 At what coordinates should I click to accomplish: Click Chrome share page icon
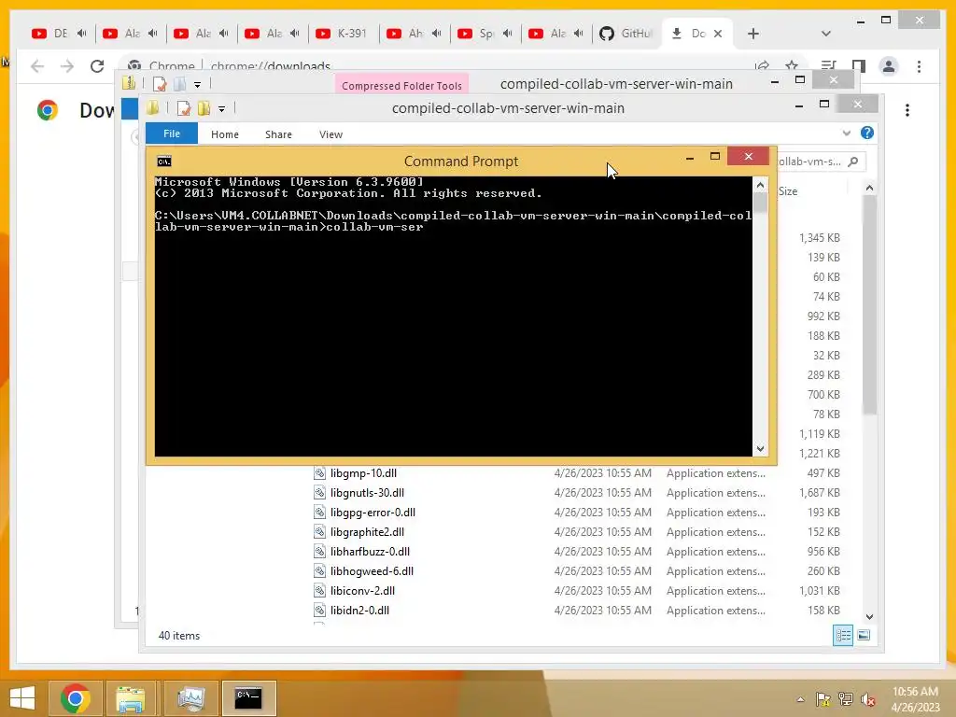click(x=762, y=66)
